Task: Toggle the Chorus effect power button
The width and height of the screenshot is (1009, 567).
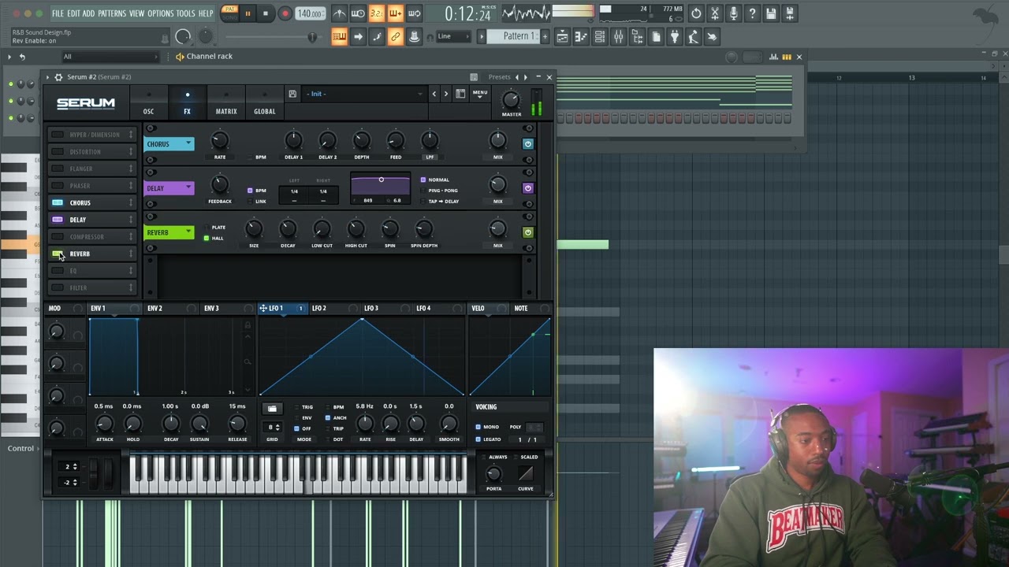Action: coord(528,144)
